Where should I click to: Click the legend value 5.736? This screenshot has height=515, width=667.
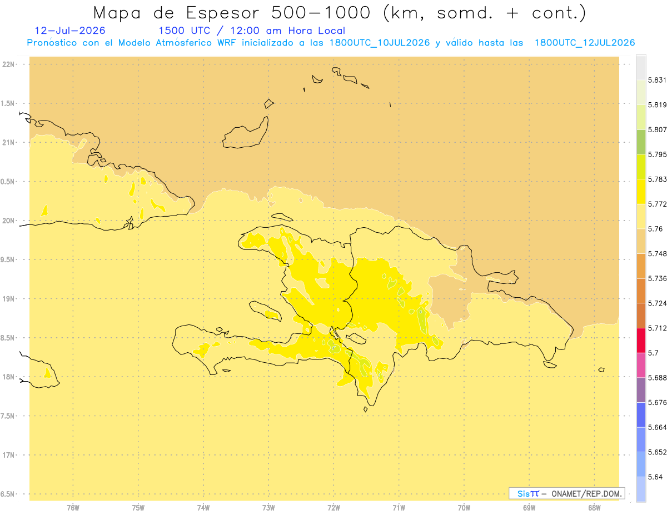[x=657, y=278]
